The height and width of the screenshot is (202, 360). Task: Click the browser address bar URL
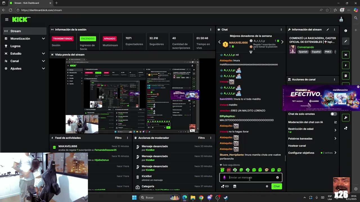point(41,10)
